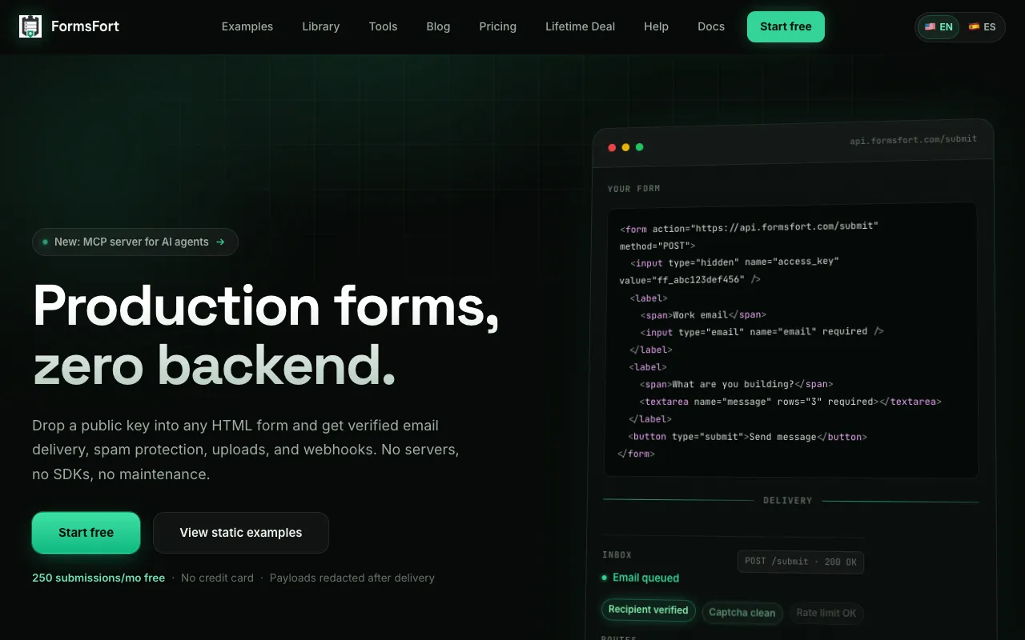Click the red window dot in code panel
This screenshot has height=640, width=1025.
tap(612, 147)
